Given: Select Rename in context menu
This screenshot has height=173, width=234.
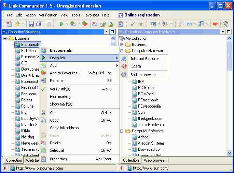Looking at the screenshot, I should coord(80,81).
